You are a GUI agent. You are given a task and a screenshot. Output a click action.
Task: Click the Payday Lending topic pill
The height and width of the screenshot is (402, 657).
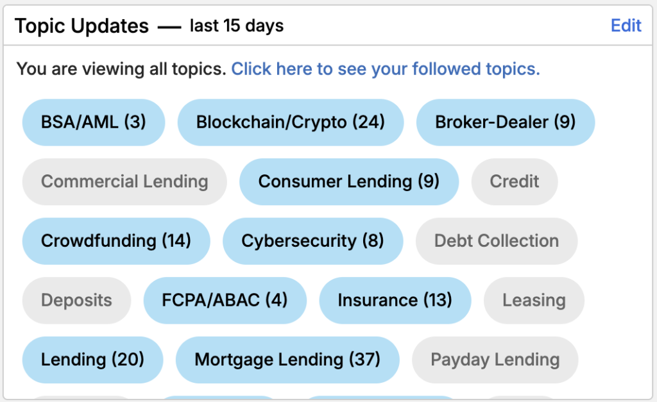point(495,360)
